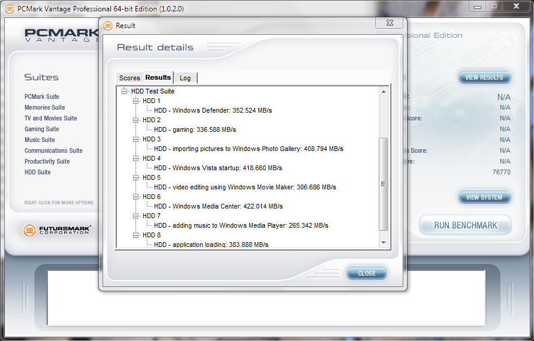Select adding music to Windows Media Player row
The image size is (534, 341).
[x=241, y=225]
